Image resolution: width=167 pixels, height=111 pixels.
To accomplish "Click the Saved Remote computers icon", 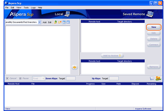I will pos(150,14).
